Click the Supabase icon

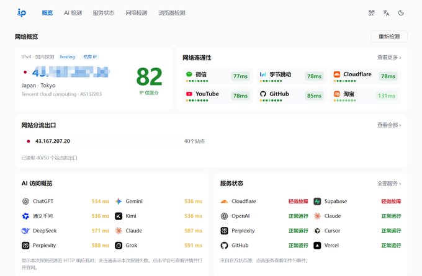coord(317,201)
